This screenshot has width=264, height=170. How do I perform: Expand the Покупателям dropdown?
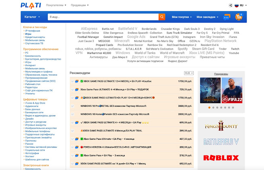click(56, 5)
